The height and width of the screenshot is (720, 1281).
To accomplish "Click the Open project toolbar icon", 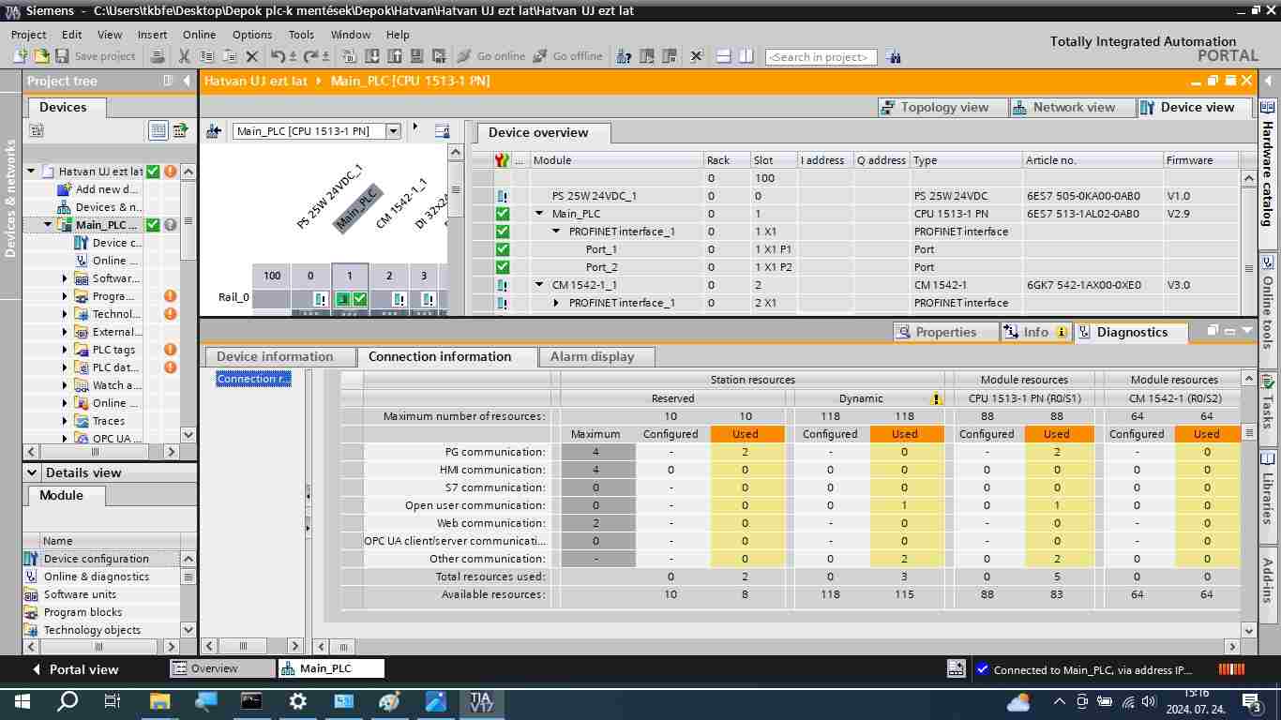I will coord(41,56).
